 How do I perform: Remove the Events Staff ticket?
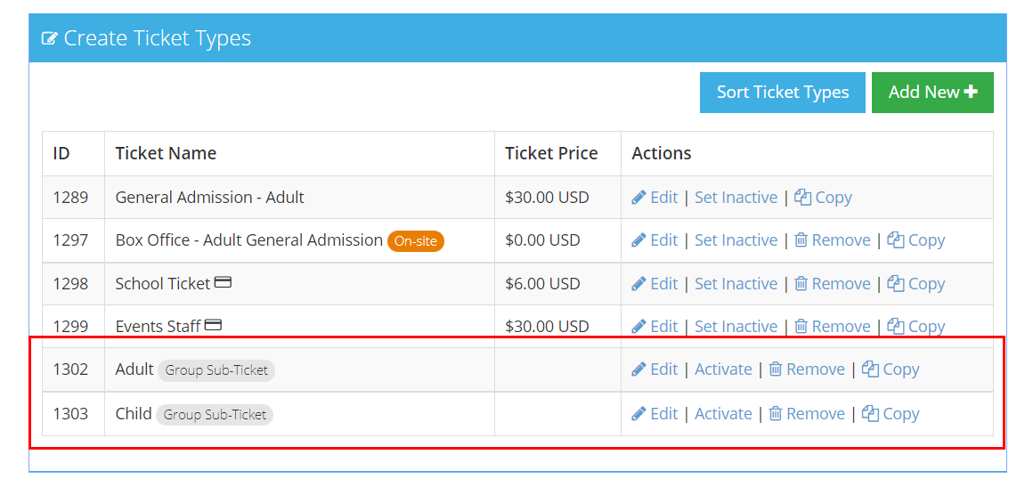pos(832,326)
